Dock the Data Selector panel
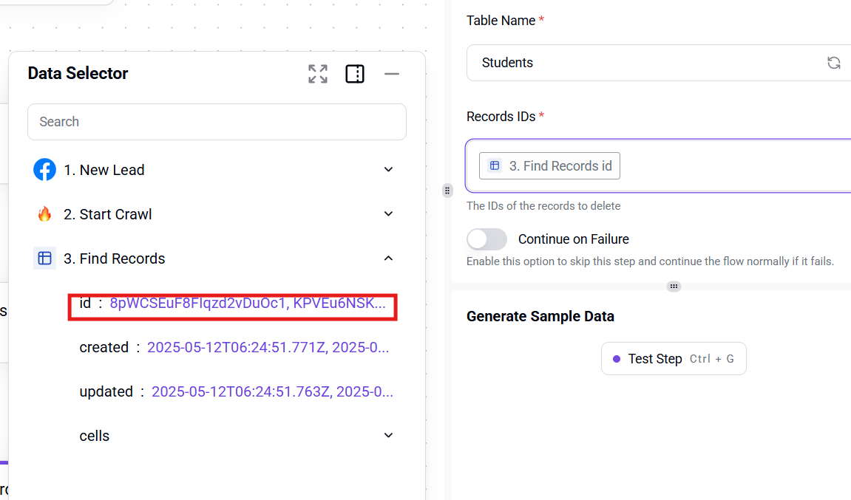 (x=355, y=74)
